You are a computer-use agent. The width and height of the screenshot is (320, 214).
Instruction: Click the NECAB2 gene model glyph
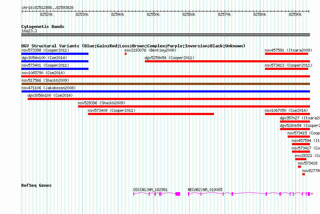(250, 194)
